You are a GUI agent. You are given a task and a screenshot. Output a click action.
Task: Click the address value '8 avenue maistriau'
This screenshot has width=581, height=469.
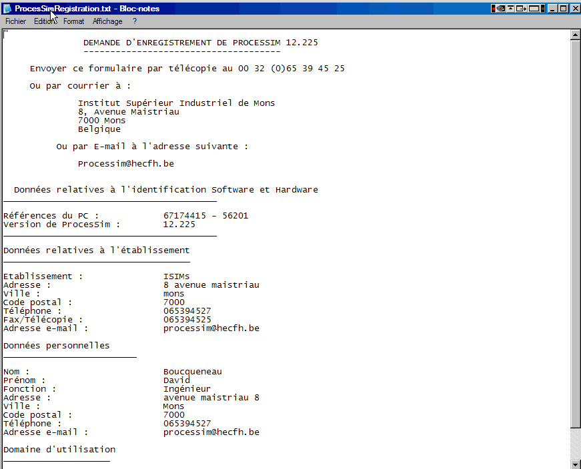tap(211, 285)
